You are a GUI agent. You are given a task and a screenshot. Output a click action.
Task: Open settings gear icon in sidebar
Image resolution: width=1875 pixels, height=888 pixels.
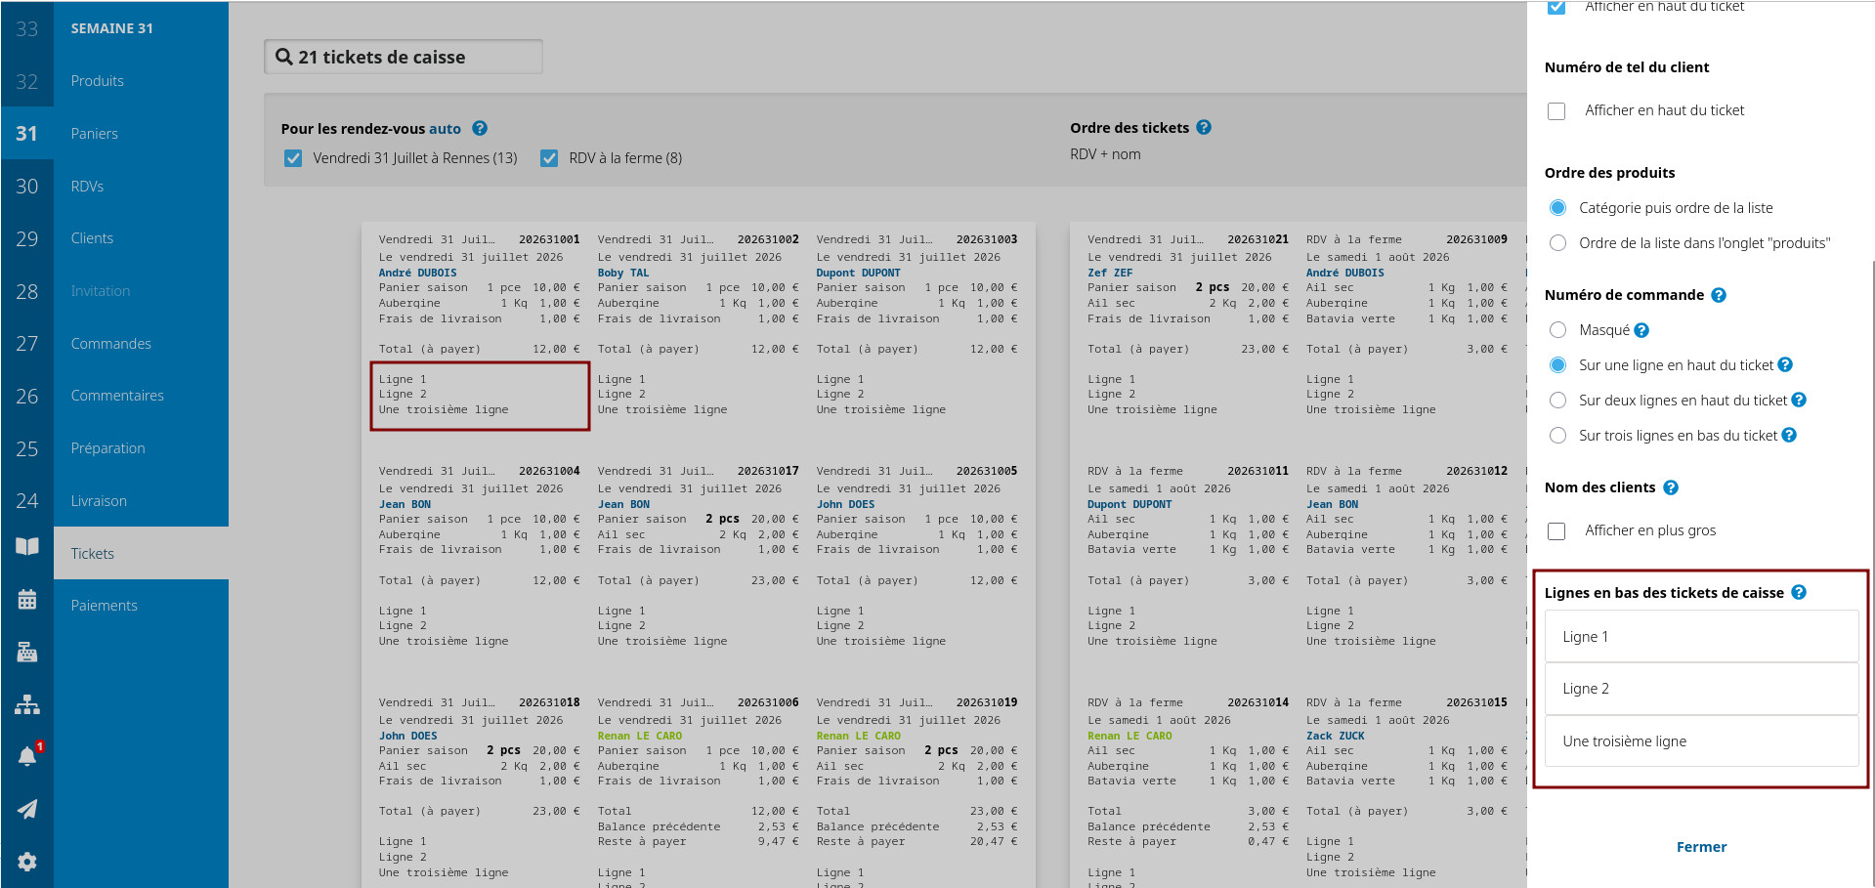pos(27,862)
